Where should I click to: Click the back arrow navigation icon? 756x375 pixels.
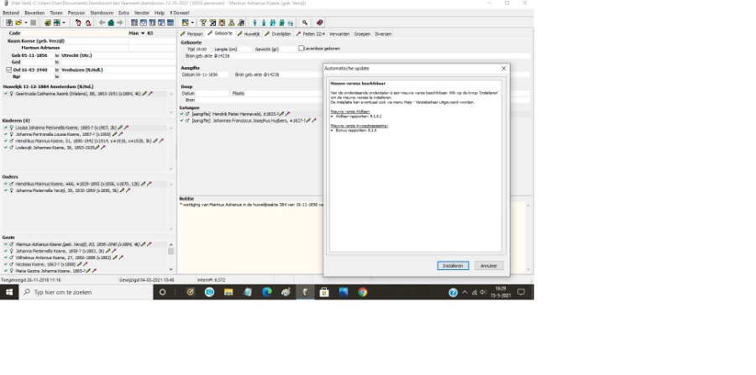click(100, 23)
